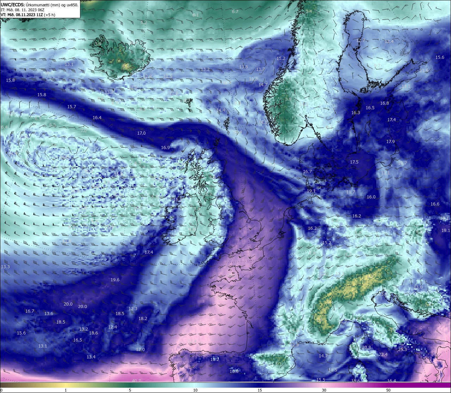Click the legend label '10'
The height and width of the screenshot is (393, 451).
click(x=195, y=390)
